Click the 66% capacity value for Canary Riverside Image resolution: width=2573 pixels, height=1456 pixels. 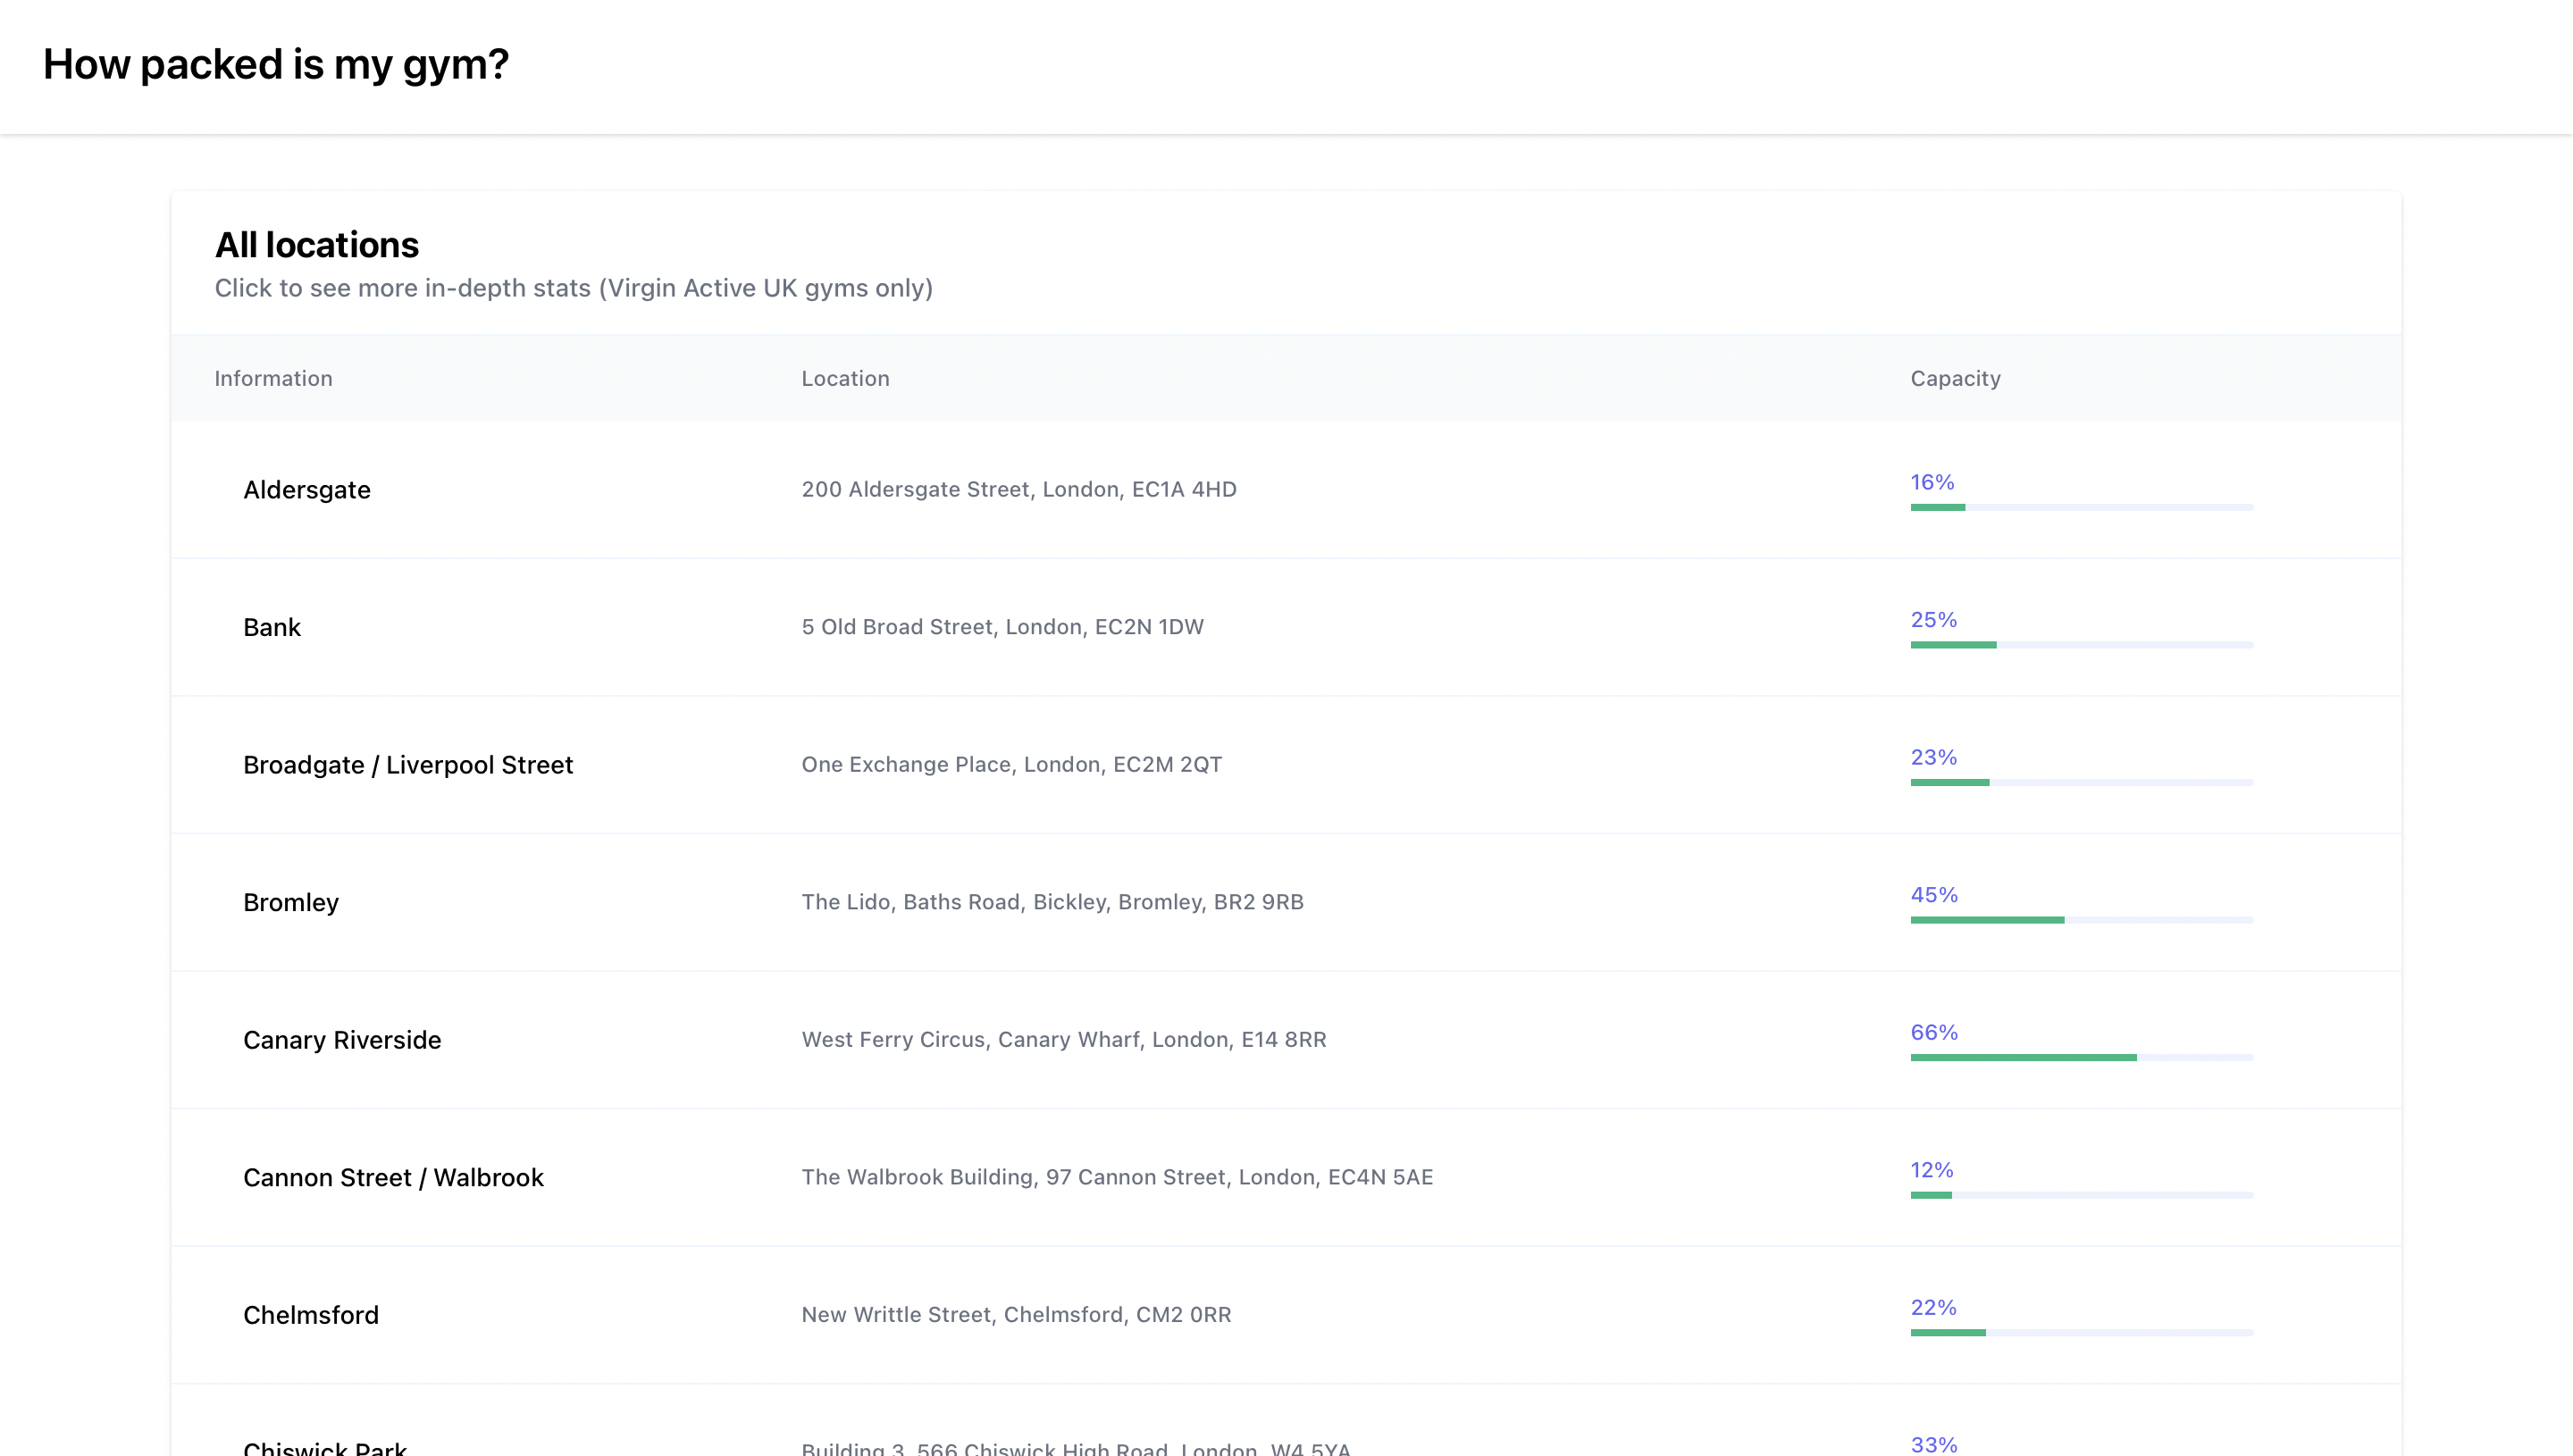(x=1933, y=1033)
